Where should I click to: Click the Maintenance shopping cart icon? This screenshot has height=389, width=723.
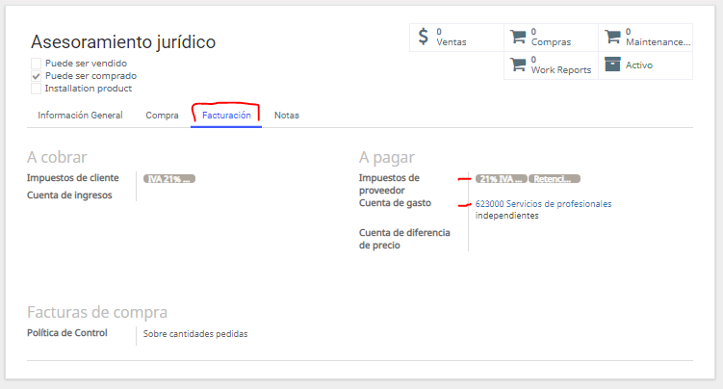point(613,37)
